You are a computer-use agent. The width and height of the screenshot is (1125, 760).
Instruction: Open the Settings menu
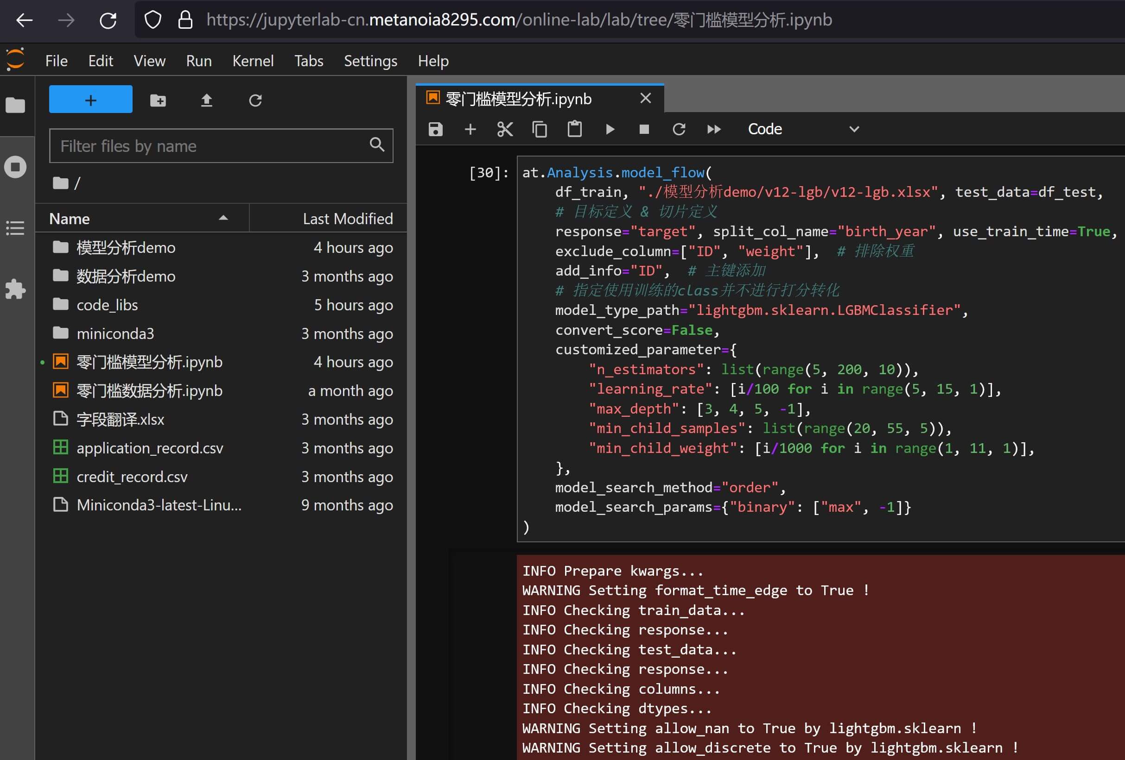click(x=370, y=61)
